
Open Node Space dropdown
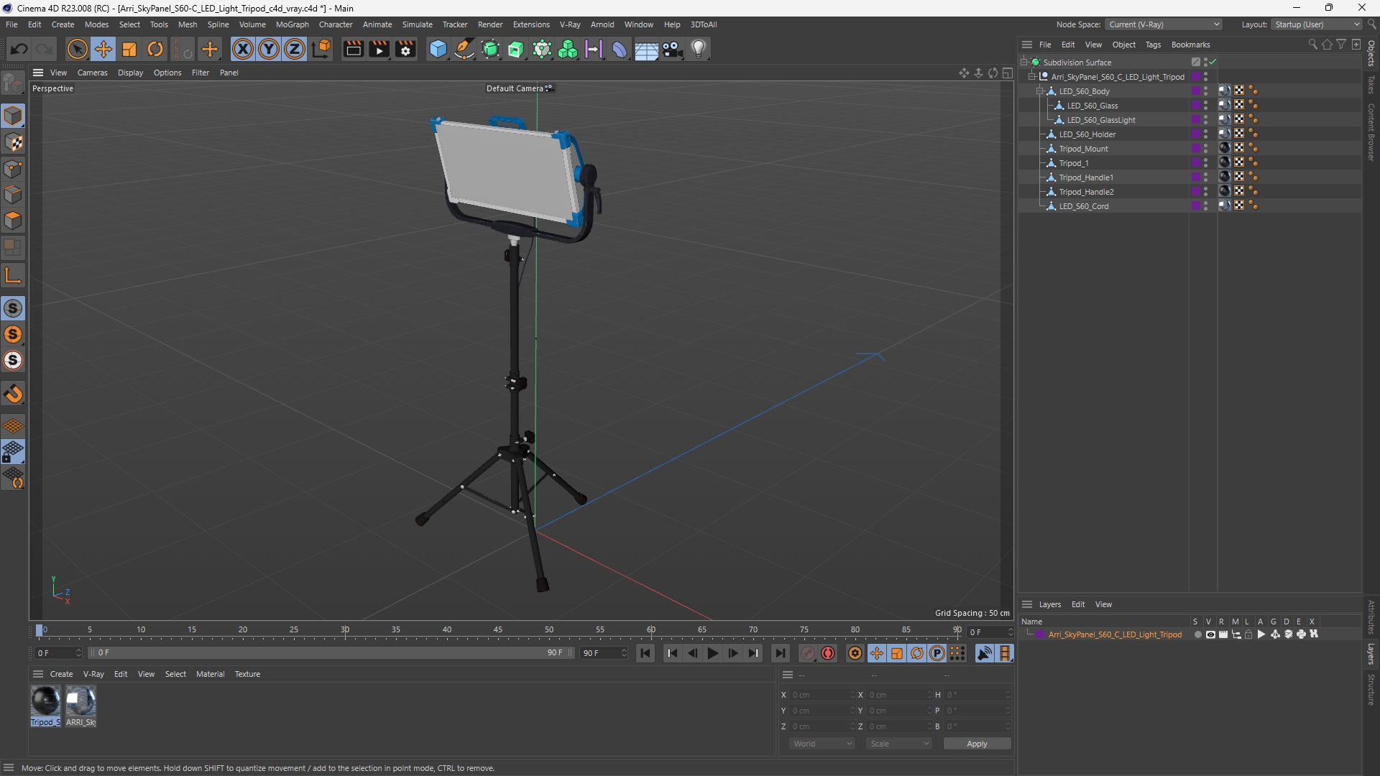coord(1164,24)
